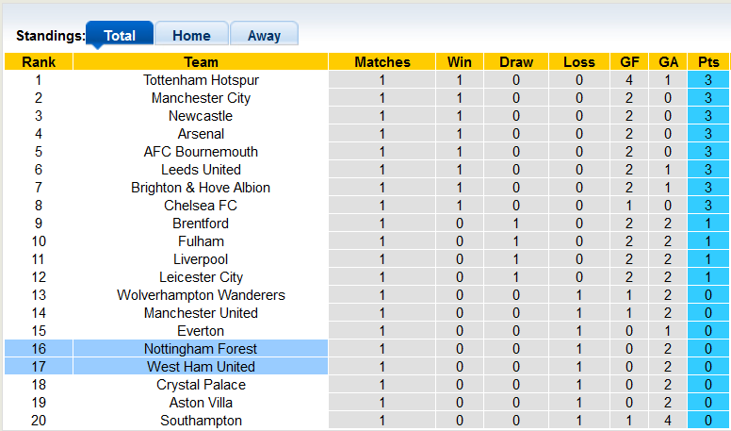Click the Total standings tab
Screen dimensions: 731x431
tap(120, 36)
